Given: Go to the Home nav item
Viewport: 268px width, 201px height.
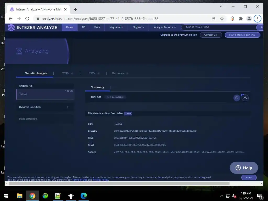Looking at the screenshot, I should pos(70,27).
